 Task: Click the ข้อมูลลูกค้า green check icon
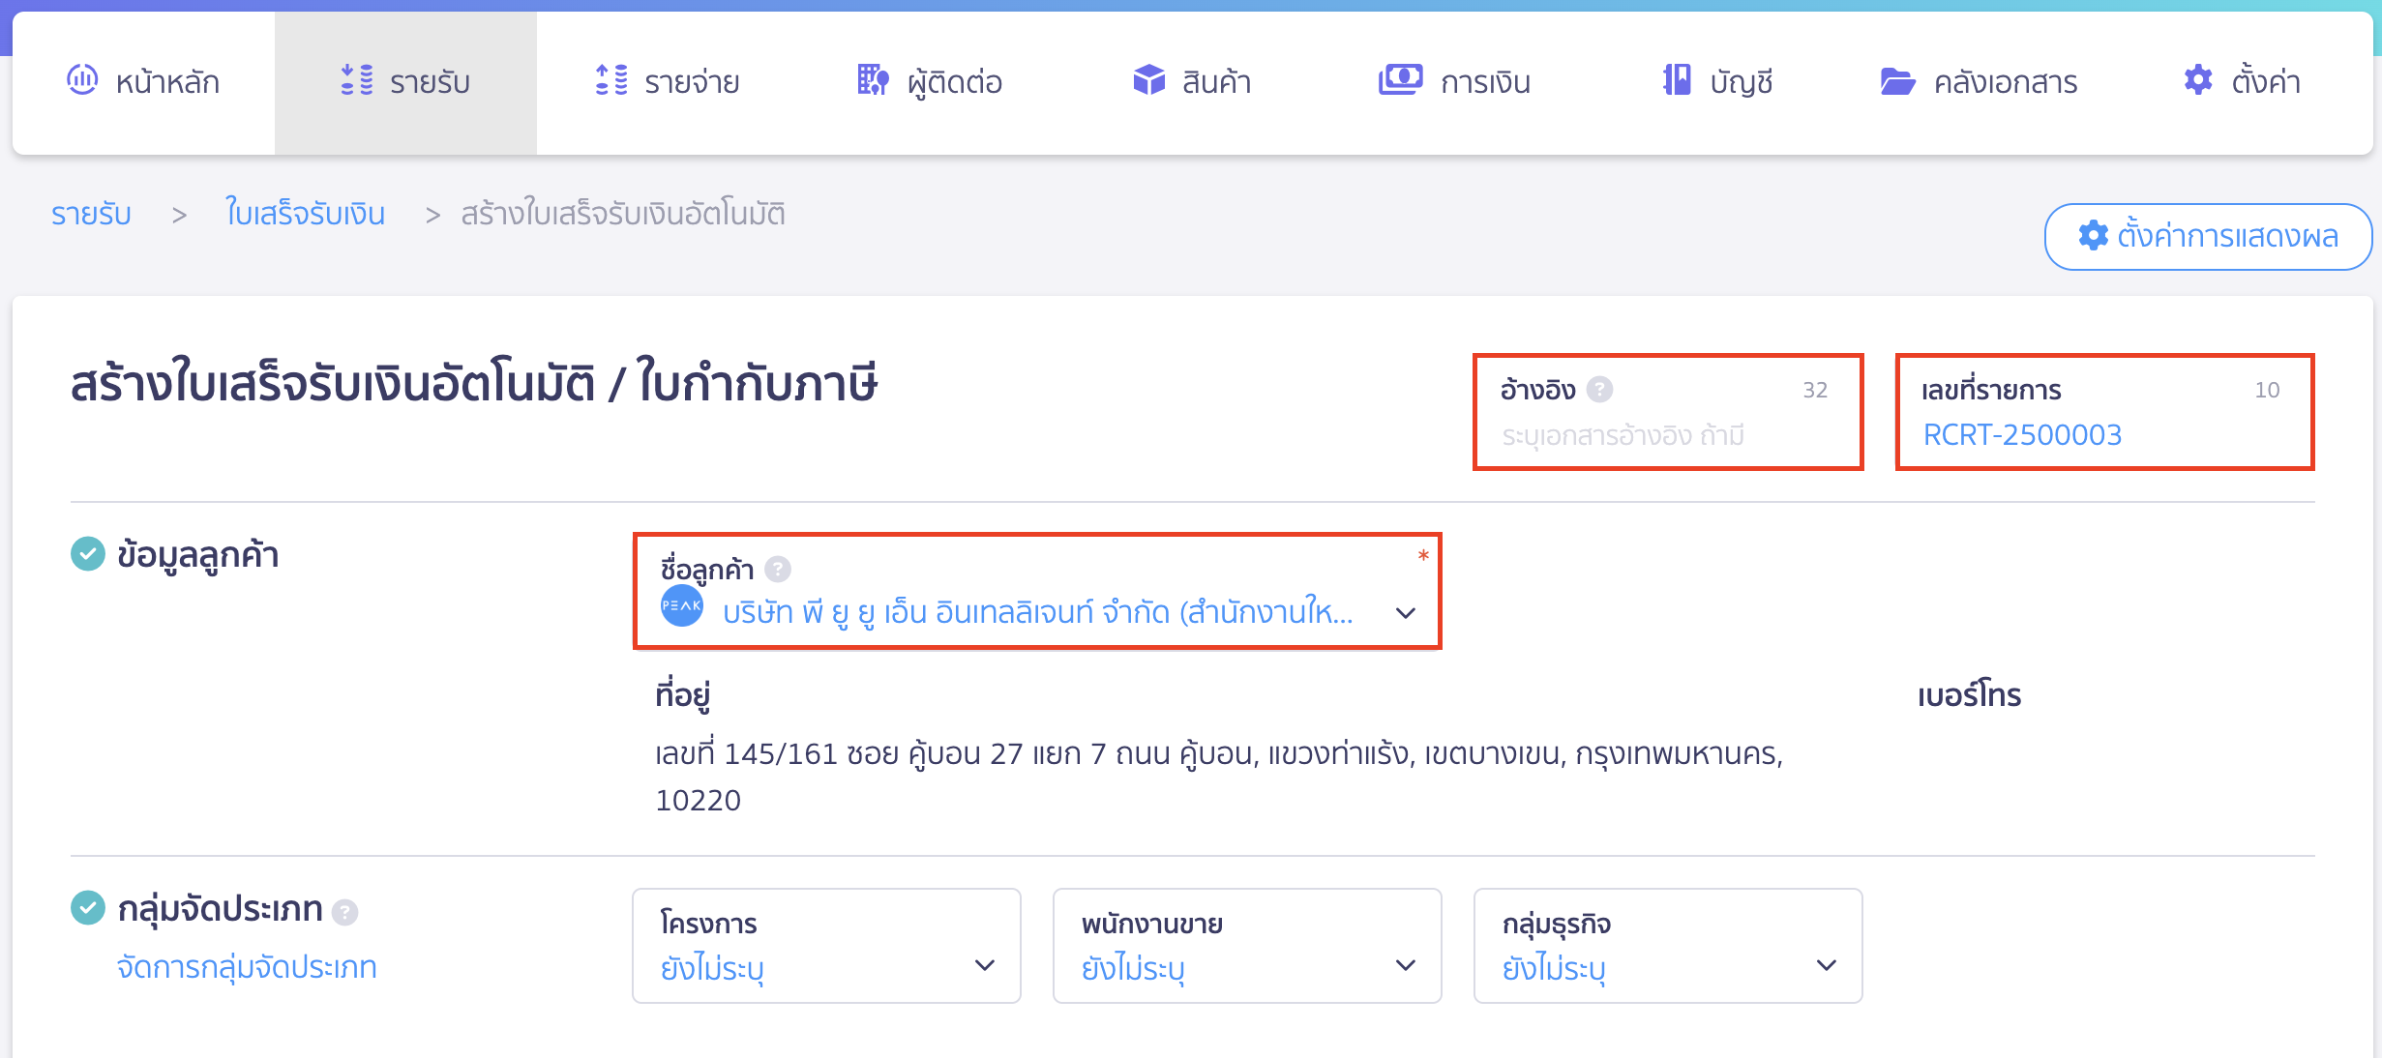[88, 554]
